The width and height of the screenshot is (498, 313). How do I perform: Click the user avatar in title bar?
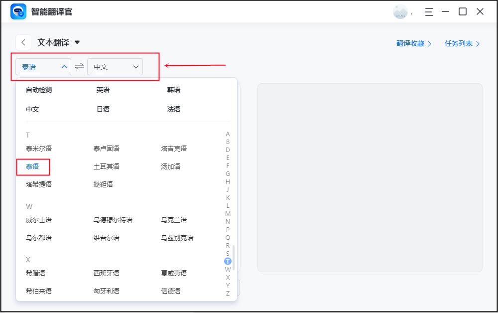(x=401, y=11)
